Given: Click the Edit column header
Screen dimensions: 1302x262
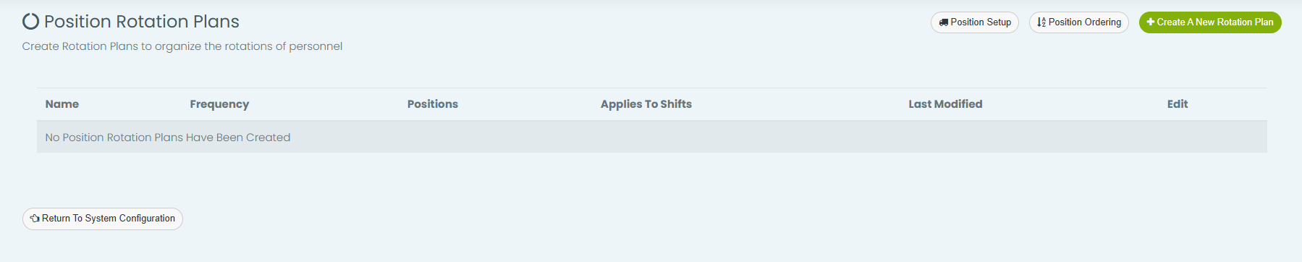Looking at the screenshot, I should 1178,104.
